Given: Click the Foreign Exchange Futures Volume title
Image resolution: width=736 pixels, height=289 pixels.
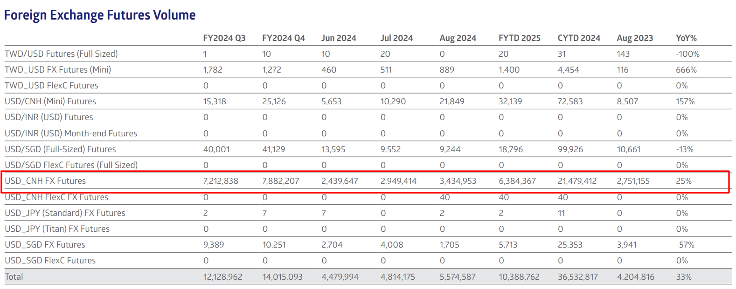Looking at the screenshot, I should (100, 15).
